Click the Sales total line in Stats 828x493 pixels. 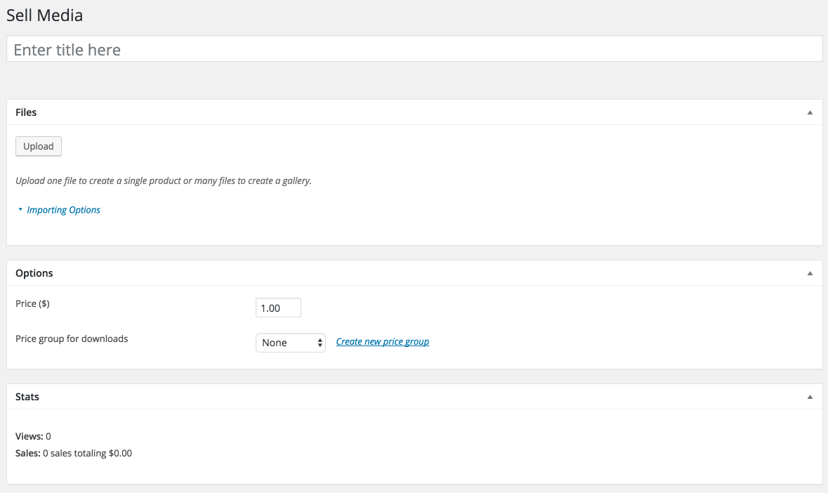click(x=74, y=454)
